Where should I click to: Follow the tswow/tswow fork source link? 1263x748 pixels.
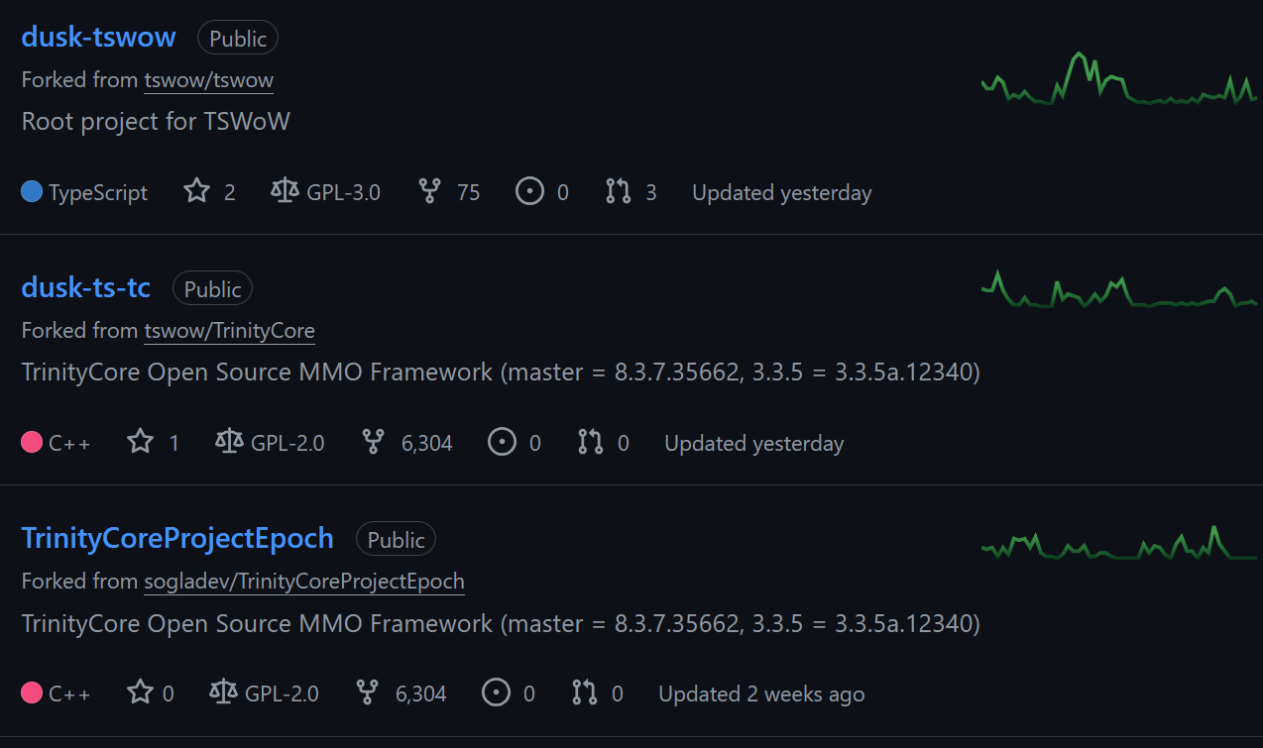[208, 80]
